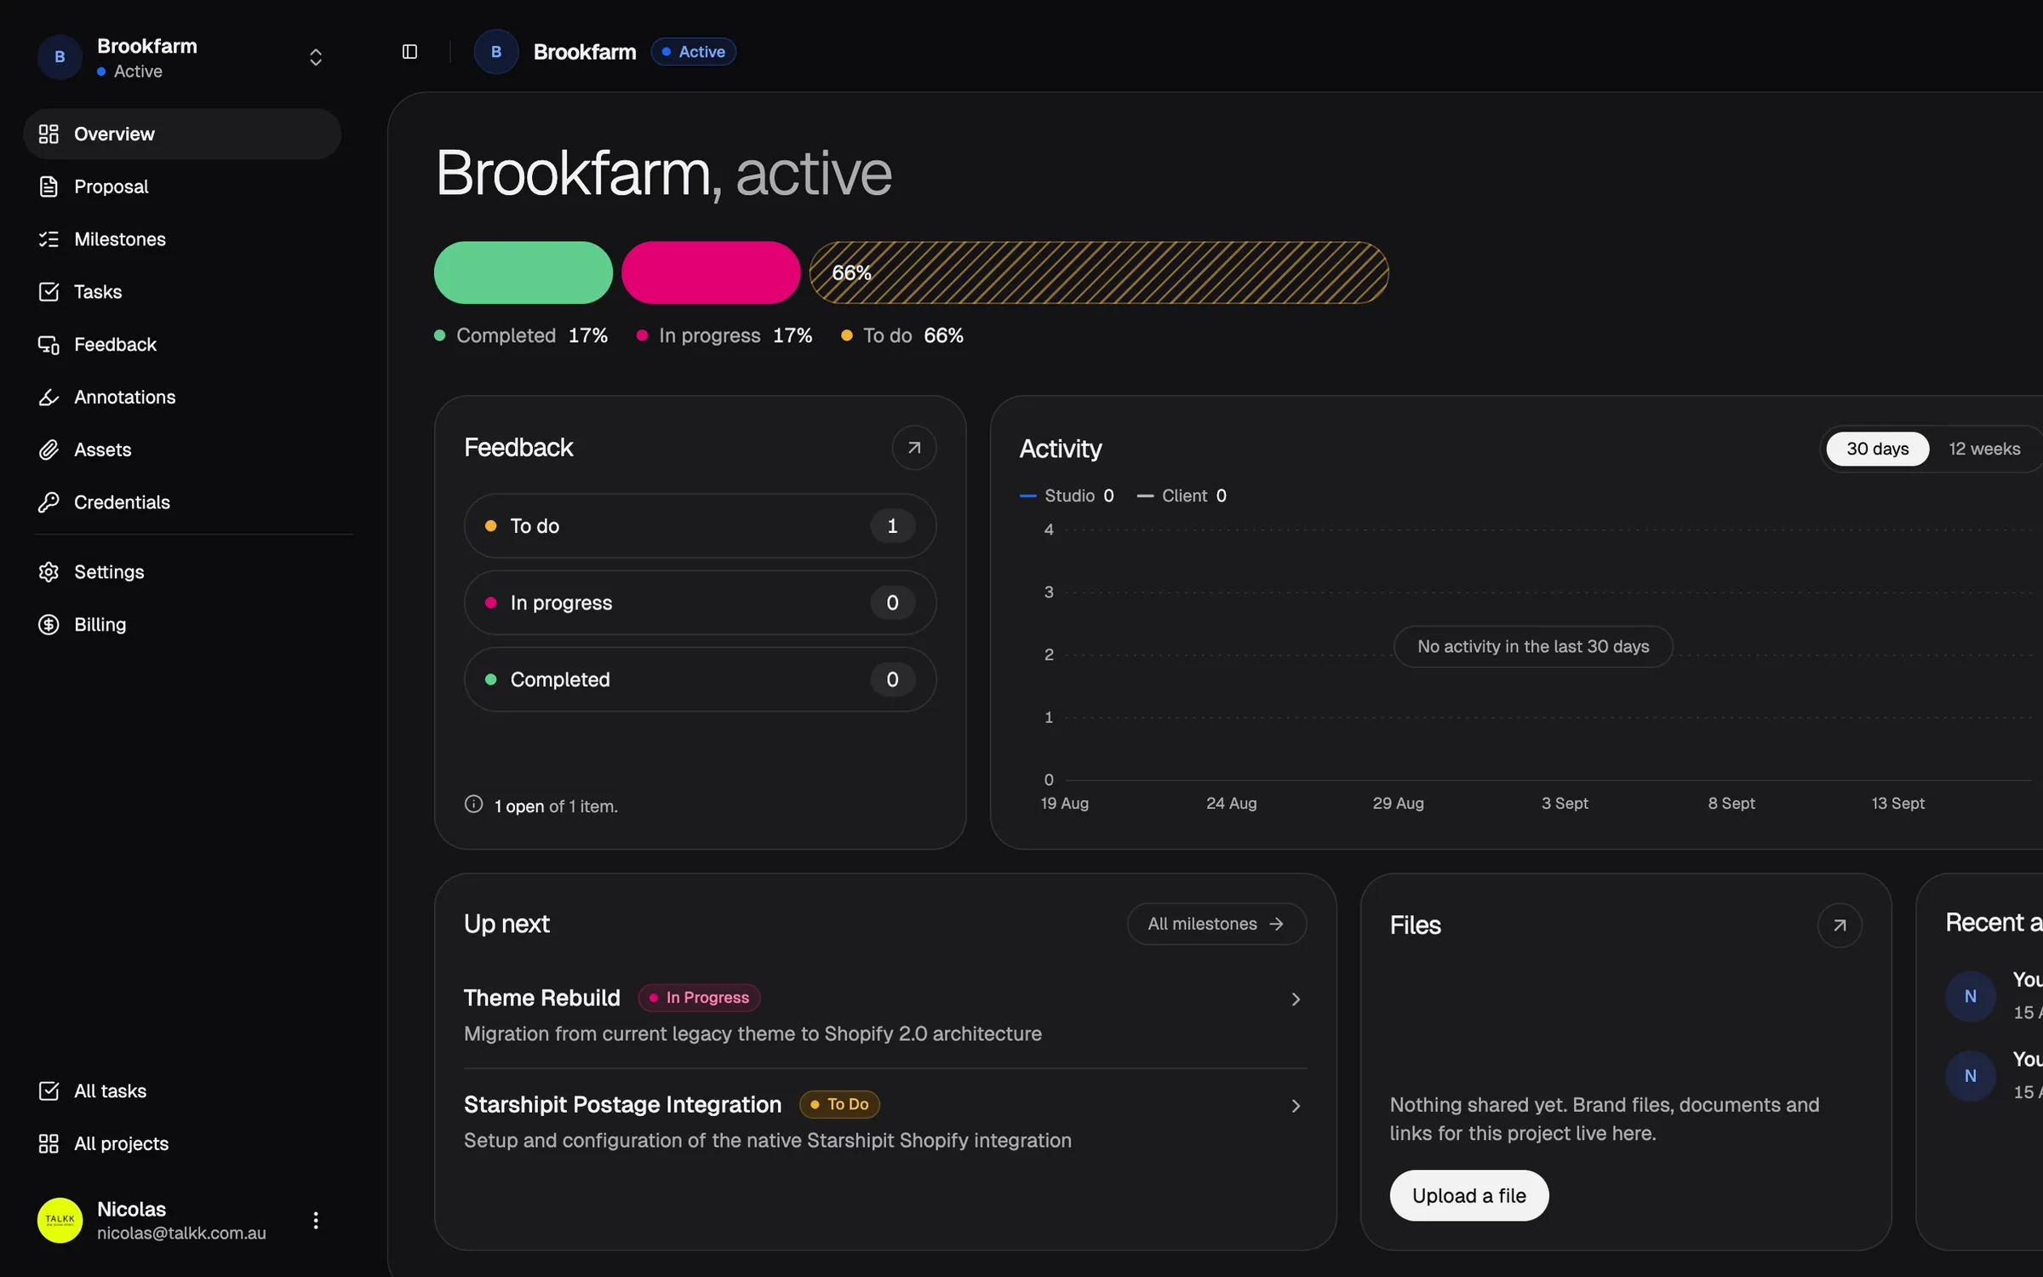Switch activity range to 30 days
This screenshot has height=1277, width=2043.
pyautogui.click(x=1877, y=449)
